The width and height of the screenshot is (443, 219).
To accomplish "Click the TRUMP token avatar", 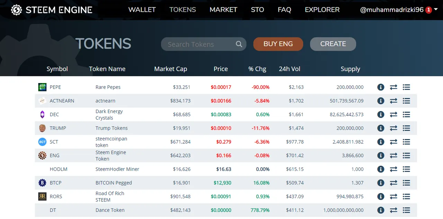I will point(42,128).
